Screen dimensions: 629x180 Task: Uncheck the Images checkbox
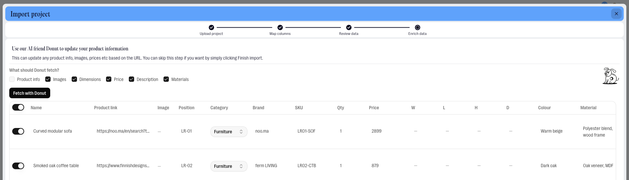tap(48, 79)
